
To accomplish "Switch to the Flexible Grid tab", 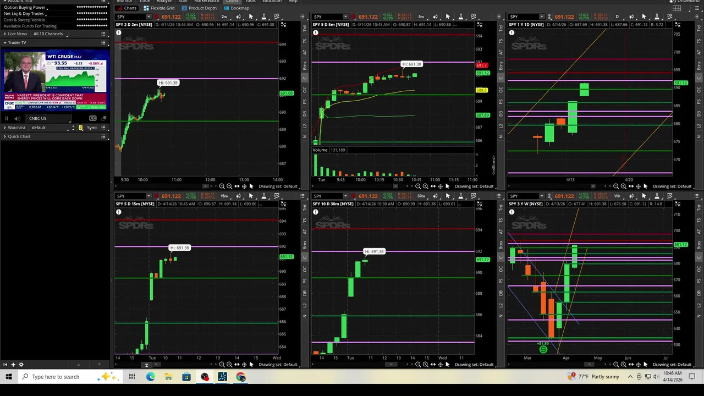I will [159, 8].
